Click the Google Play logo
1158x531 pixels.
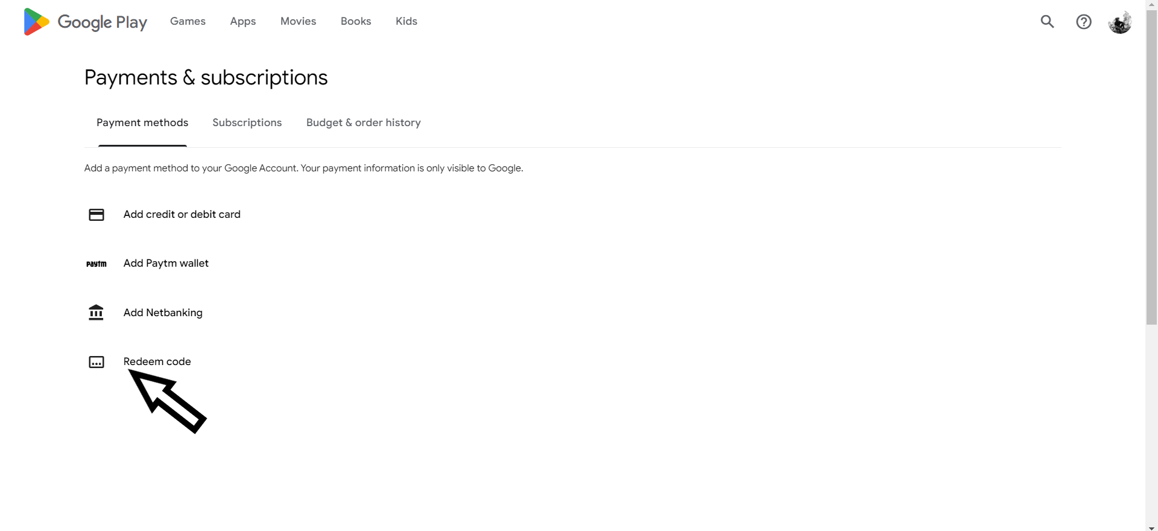click(x=85, y=22)
